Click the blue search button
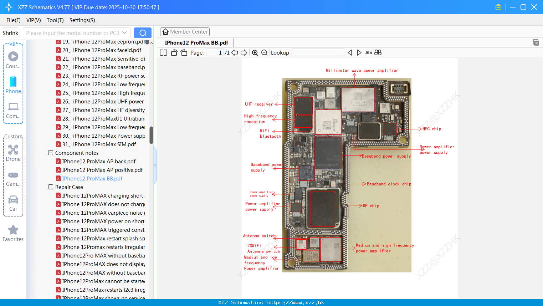This screenshot has height=306, width=543. 143,33
